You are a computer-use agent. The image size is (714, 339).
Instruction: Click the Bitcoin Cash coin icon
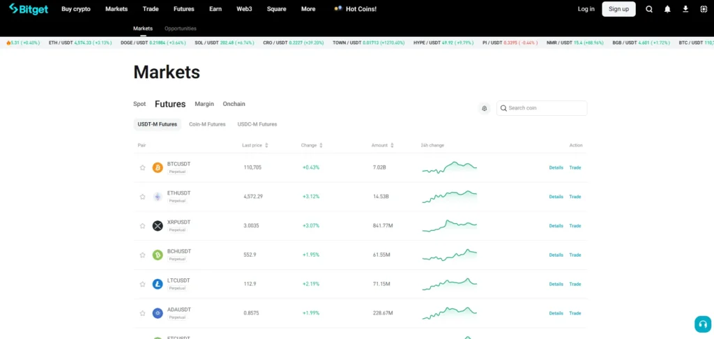[158, 255]
